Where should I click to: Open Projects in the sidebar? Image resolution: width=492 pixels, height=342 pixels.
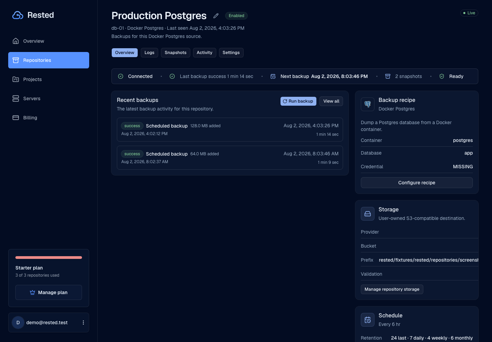tap(49, 79)
